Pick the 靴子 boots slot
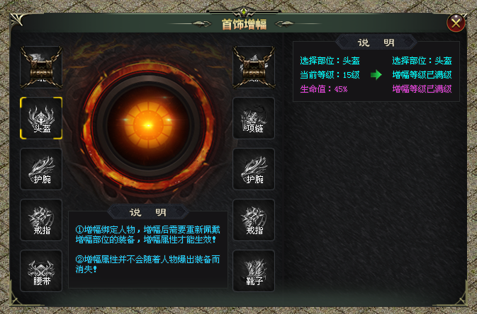 pos(254,271)
